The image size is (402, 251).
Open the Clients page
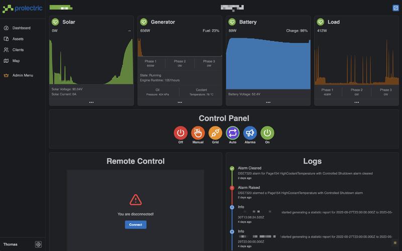pos(18,50)
